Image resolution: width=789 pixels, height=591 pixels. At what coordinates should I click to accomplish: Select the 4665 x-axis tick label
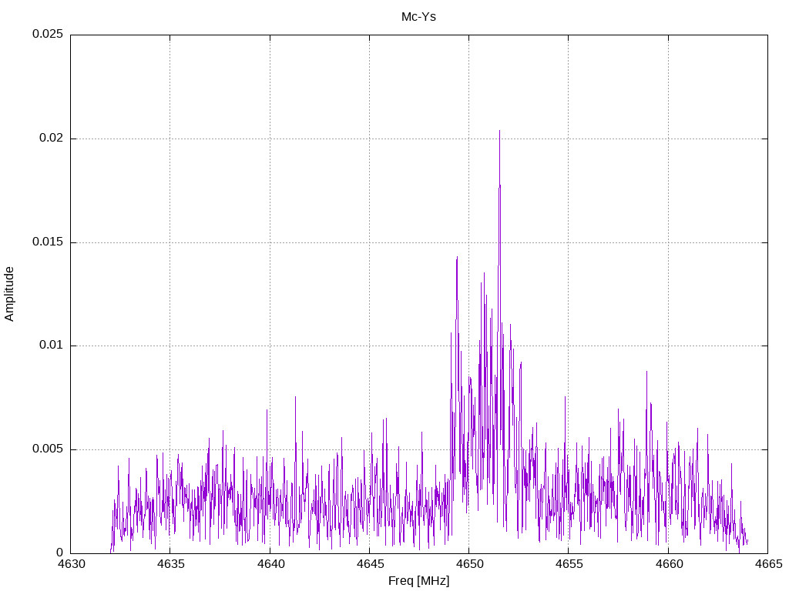coord(767,564)
